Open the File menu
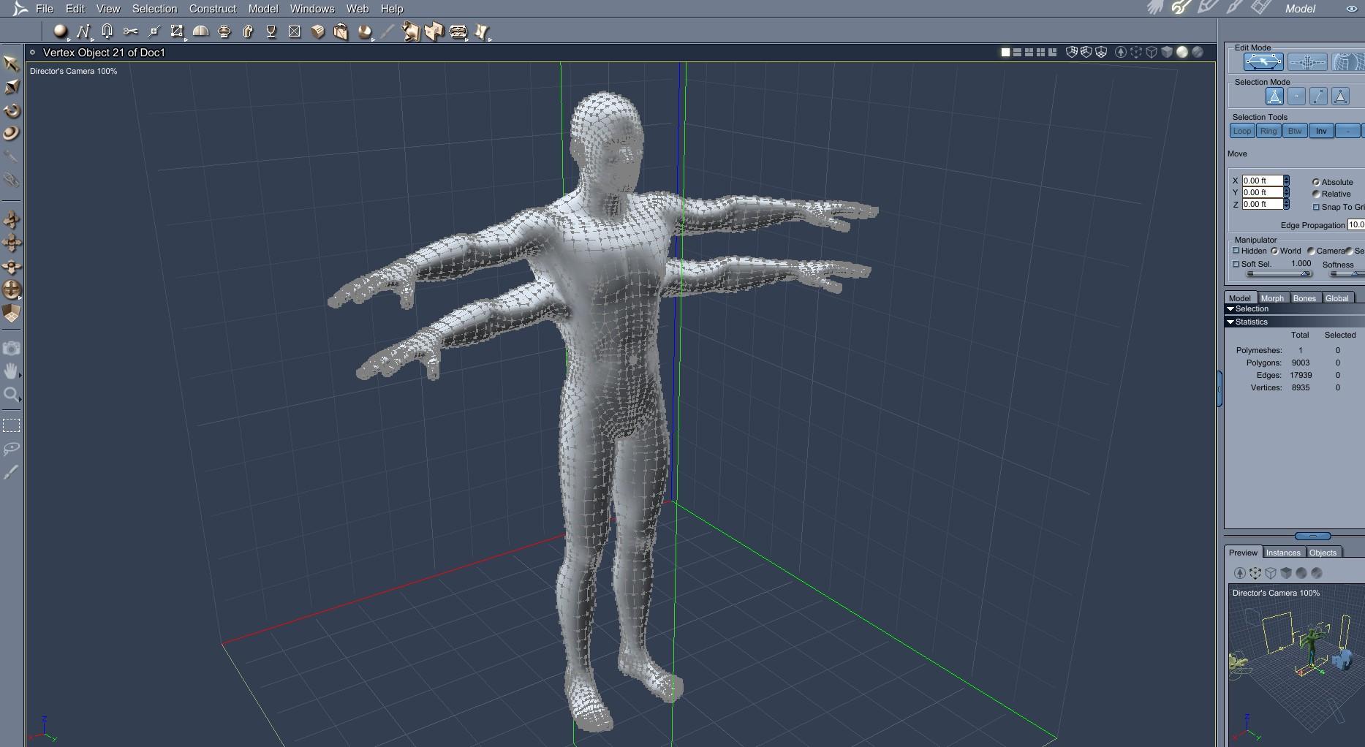Image resolution: width=1365 pixels, height=747 pixels. [45, 9]
